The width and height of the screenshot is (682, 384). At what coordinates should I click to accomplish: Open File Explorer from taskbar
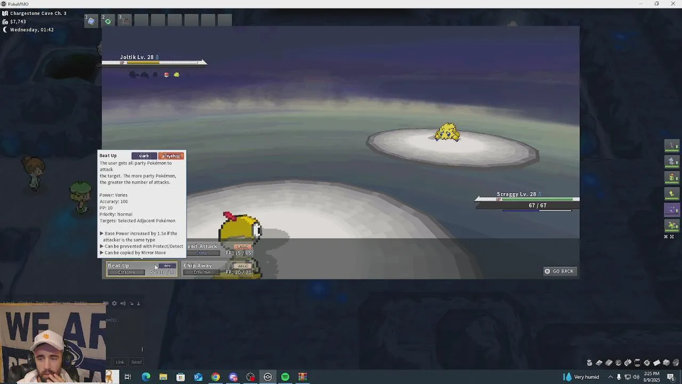(163, 377)
